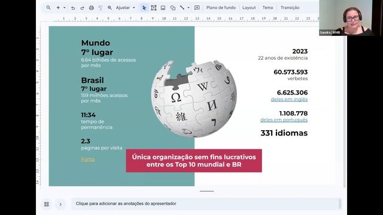Screen dimensions: 383x215
Task: Select the line tool
Action: click(182, 8)
